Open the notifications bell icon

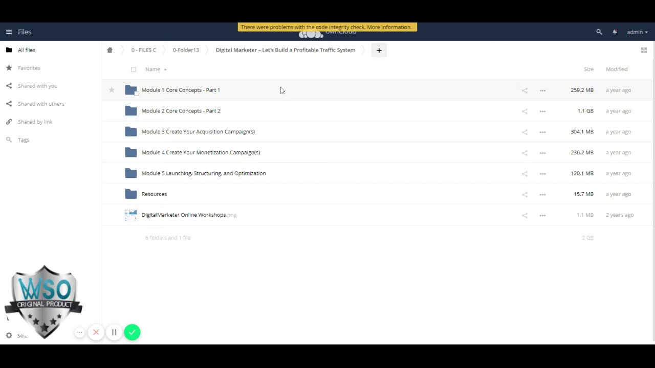tap(615, 32)
